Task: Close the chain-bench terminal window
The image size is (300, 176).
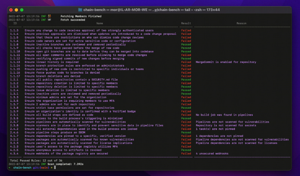Action: pyautogui.click(x=11, y=10)
